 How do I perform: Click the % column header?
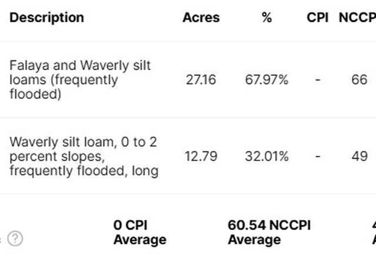tap(267, 18)
